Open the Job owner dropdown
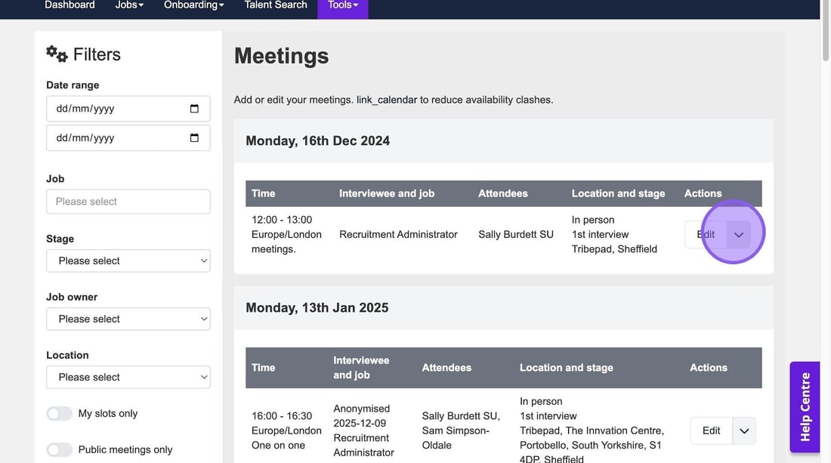 click(x=128, y=319)
